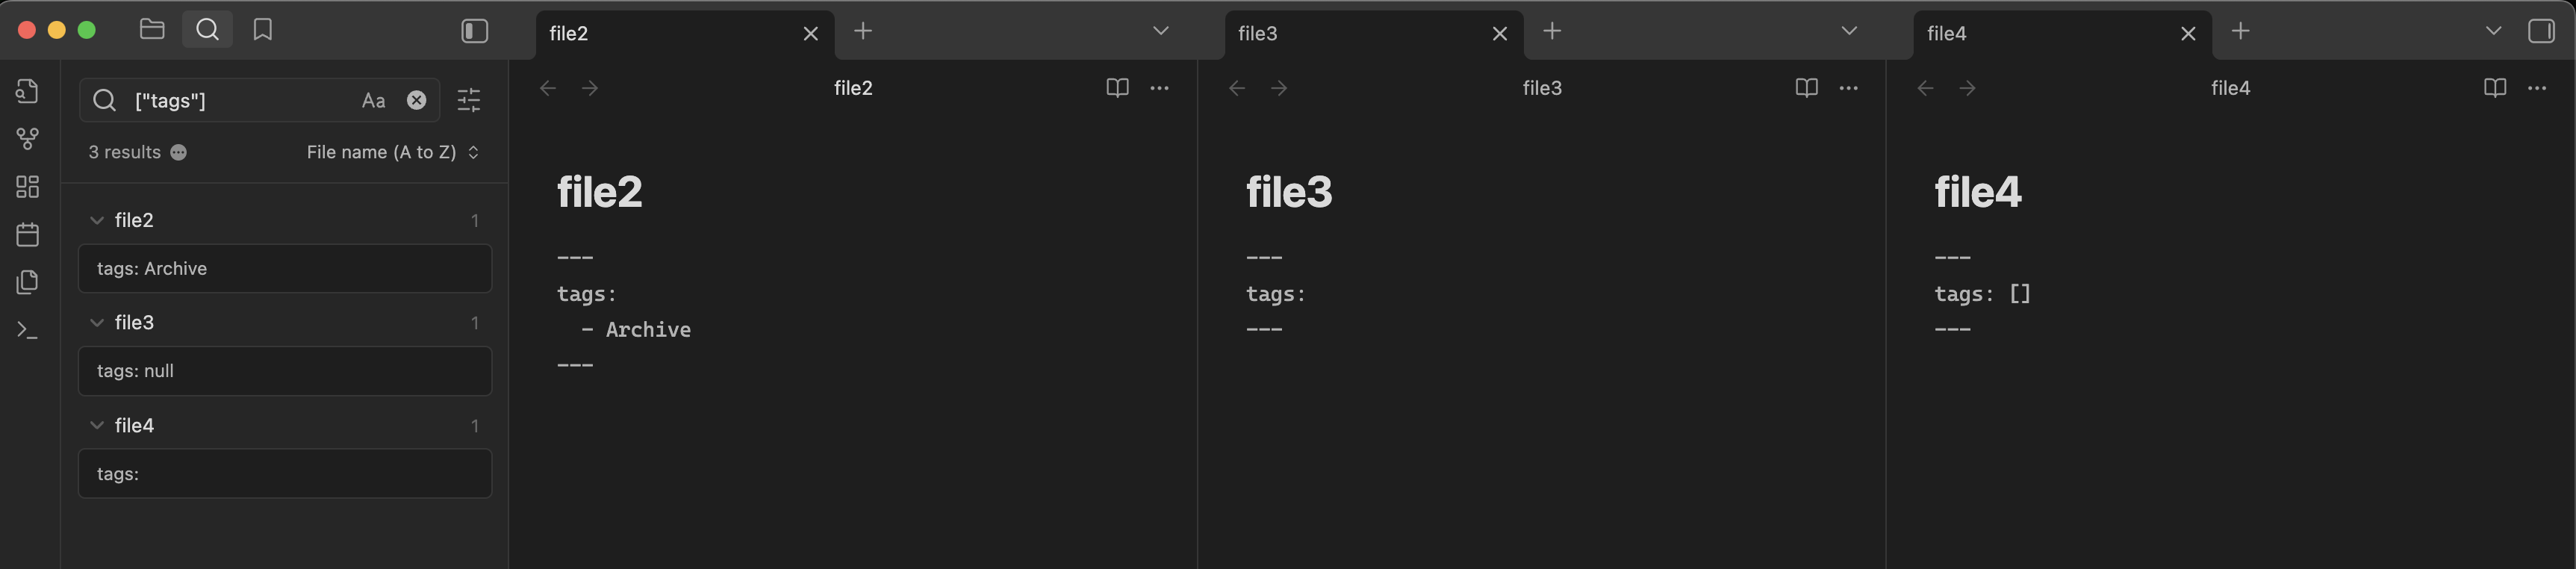The image size is (2576, 569).
Task: Select the Search panel icon
Action: pos(207,30)
